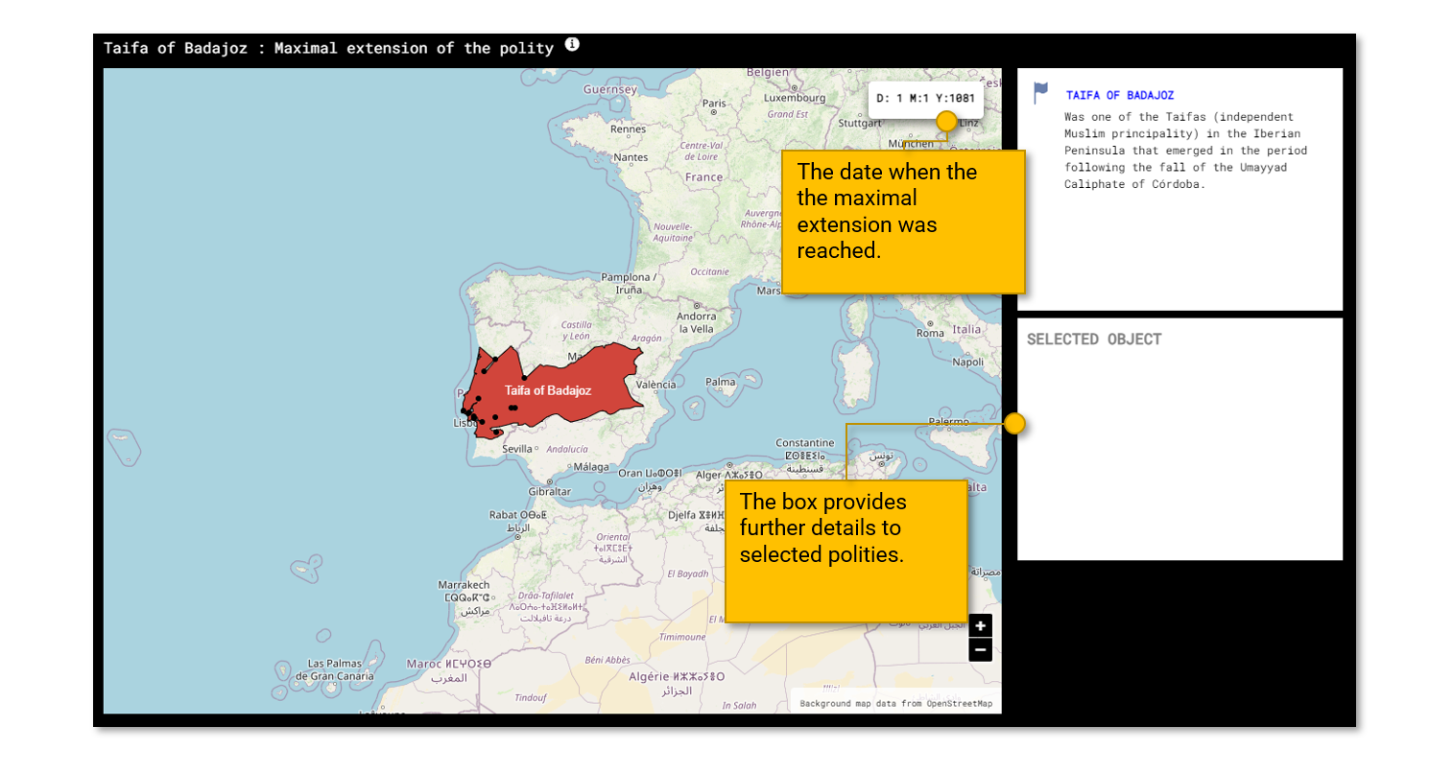The image size is (1453, 773).
Task: Click the Marrakech label on the map
Action: [464, 584]
